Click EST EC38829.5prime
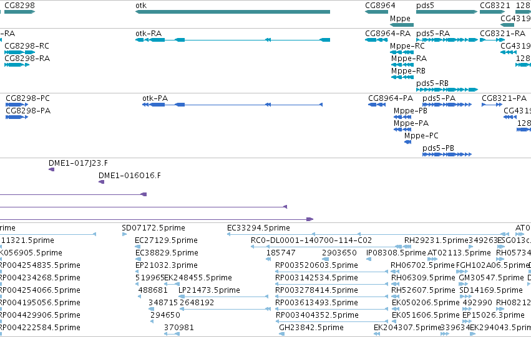The width and height of the screenshot is (531, 337). 137,259
